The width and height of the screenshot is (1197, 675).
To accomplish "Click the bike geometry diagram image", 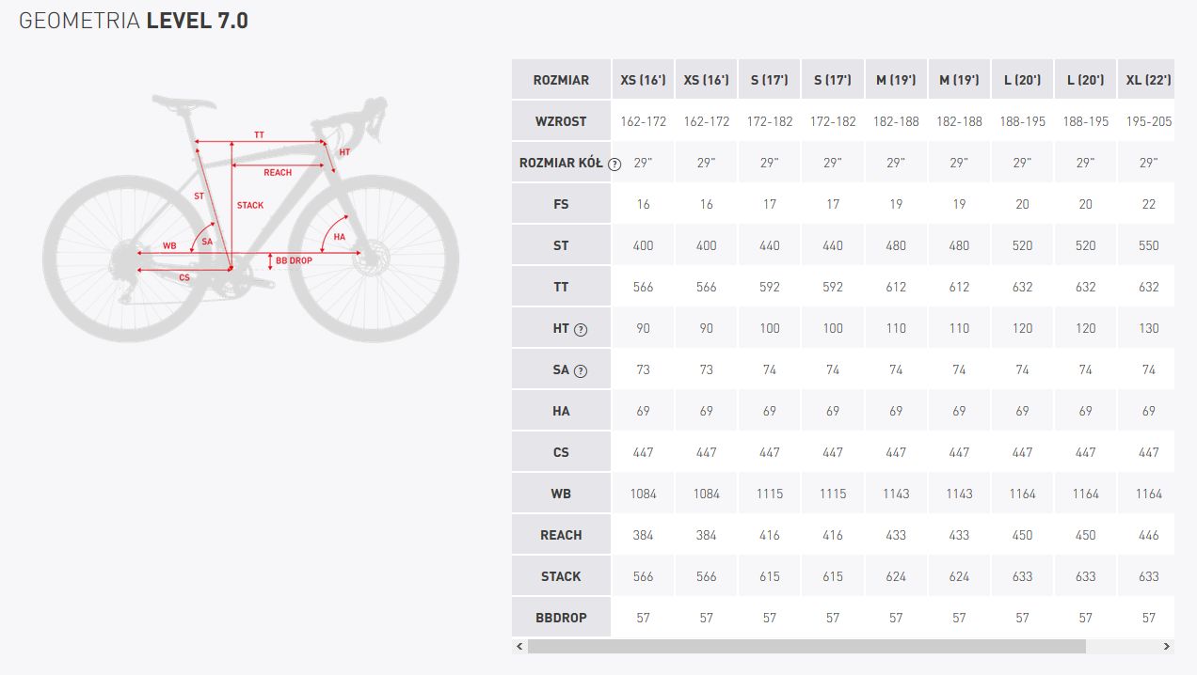I will (x=250, y=217).
